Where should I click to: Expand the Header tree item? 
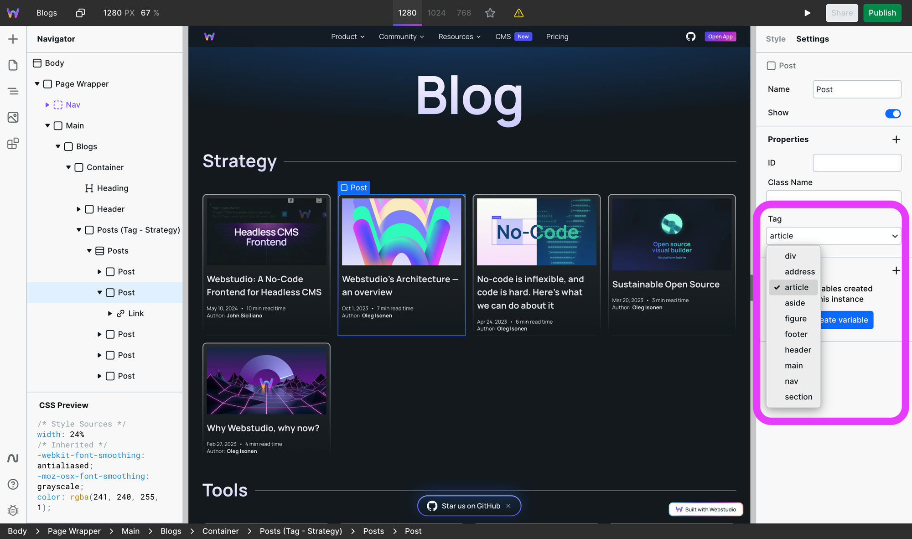(x=78, y=209)
